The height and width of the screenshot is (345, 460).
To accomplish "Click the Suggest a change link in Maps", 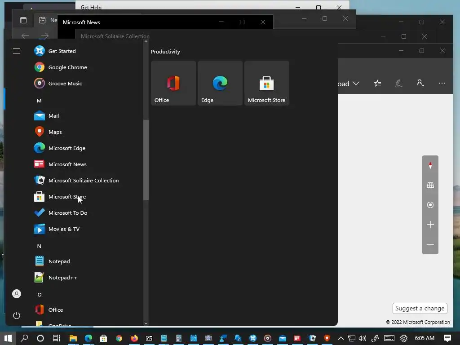I will tap(420, 308).
